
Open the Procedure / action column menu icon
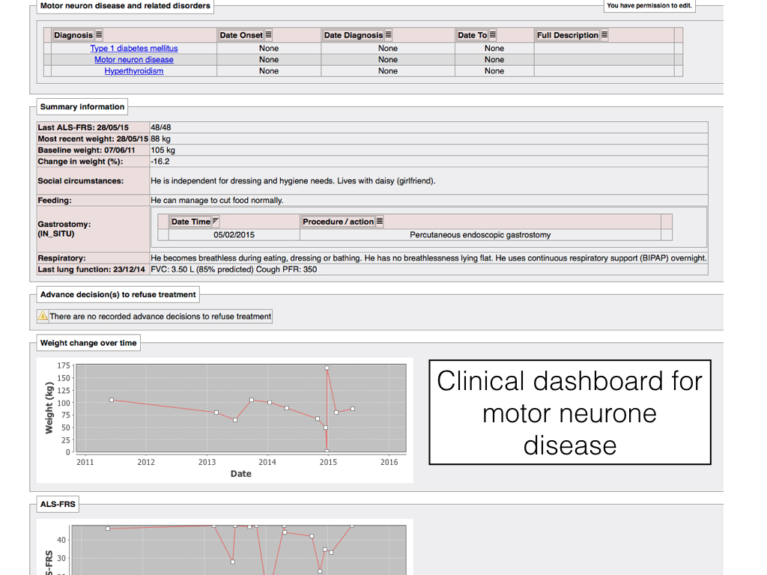coord(380,221)
